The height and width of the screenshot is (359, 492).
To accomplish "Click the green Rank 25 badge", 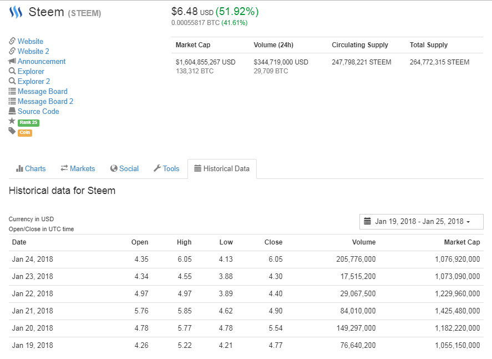I will (x=28, y=122).
